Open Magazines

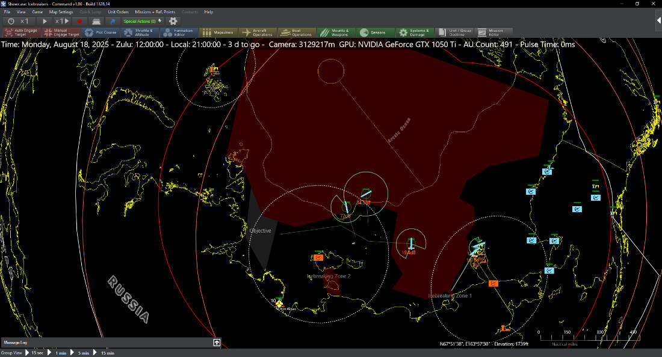tap(218, 32)
